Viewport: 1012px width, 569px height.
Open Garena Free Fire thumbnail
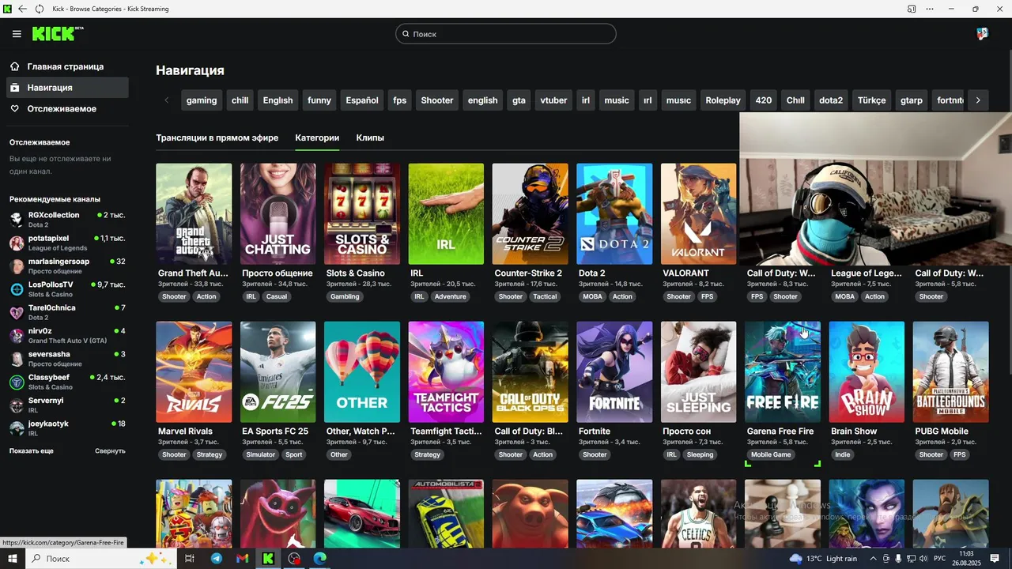pyautogui.click(x=783, y=372)
